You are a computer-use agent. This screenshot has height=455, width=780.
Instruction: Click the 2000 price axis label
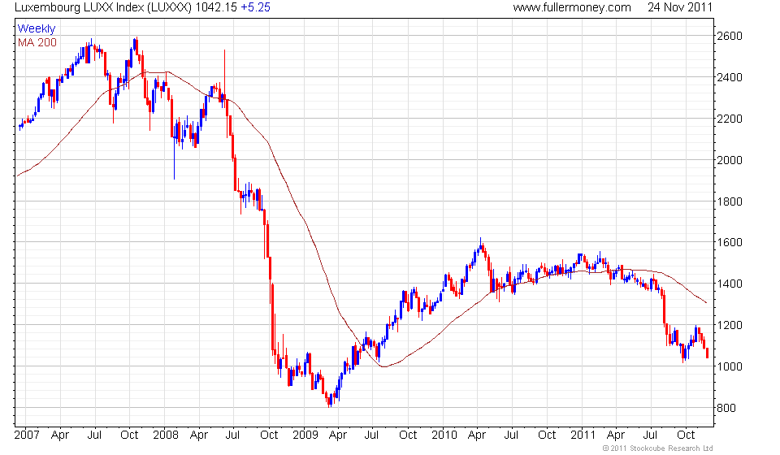coord(730,160)
